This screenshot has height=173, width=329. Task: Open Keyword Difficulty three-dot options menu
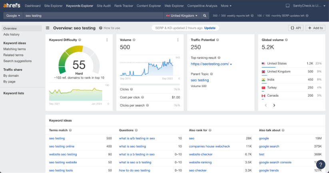(107, 40)
